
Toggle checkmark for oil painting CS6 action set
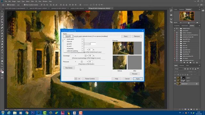(175, 52)
